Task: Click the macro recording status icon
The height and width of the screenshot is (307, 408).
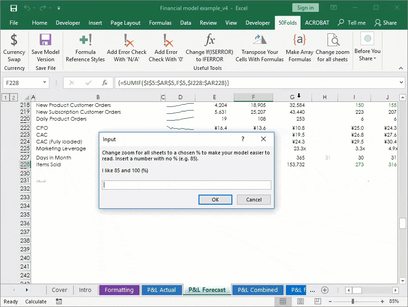Action: click(59, 302)
